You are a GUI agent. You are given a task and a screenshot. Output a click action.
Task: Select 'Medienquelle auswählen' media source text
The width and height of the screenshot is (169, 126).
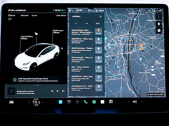25,91
